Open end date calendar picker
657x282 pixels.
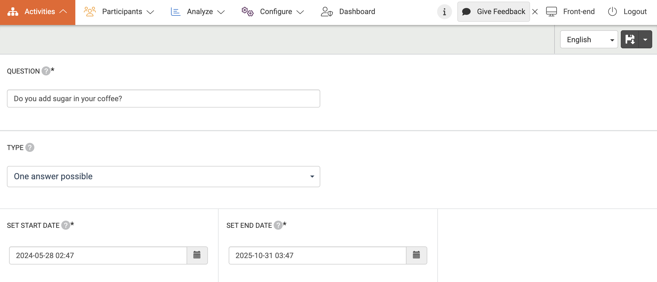[x=416, y=255]
